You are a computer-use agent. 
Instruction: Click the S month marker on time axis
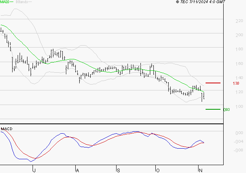(118, 170)
